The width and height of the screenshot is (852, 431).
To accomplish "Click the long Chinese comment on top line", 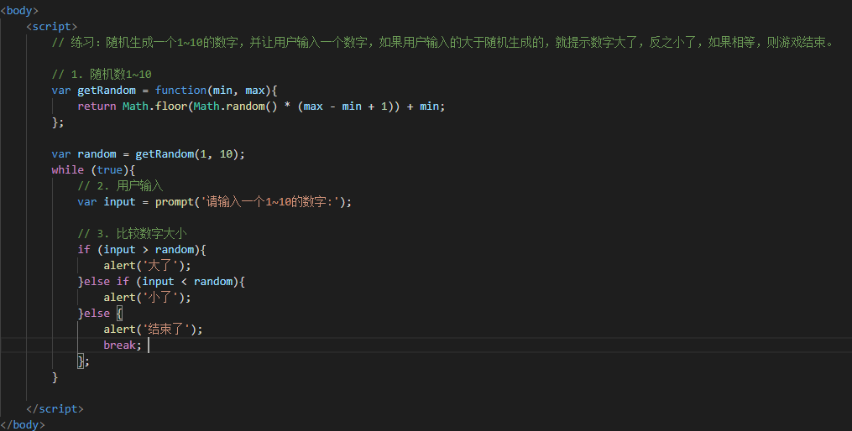I will click(443, 42).
